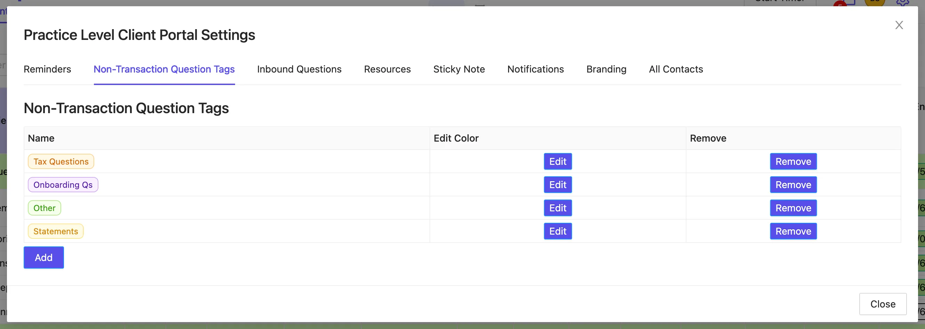Add a new question tag
The width and height of the screenshot is (925, 329).
(x=44, y=258)
